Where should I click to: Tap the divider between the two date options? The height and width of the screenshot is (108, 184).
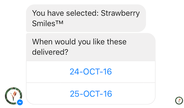(x=91, y=82)
